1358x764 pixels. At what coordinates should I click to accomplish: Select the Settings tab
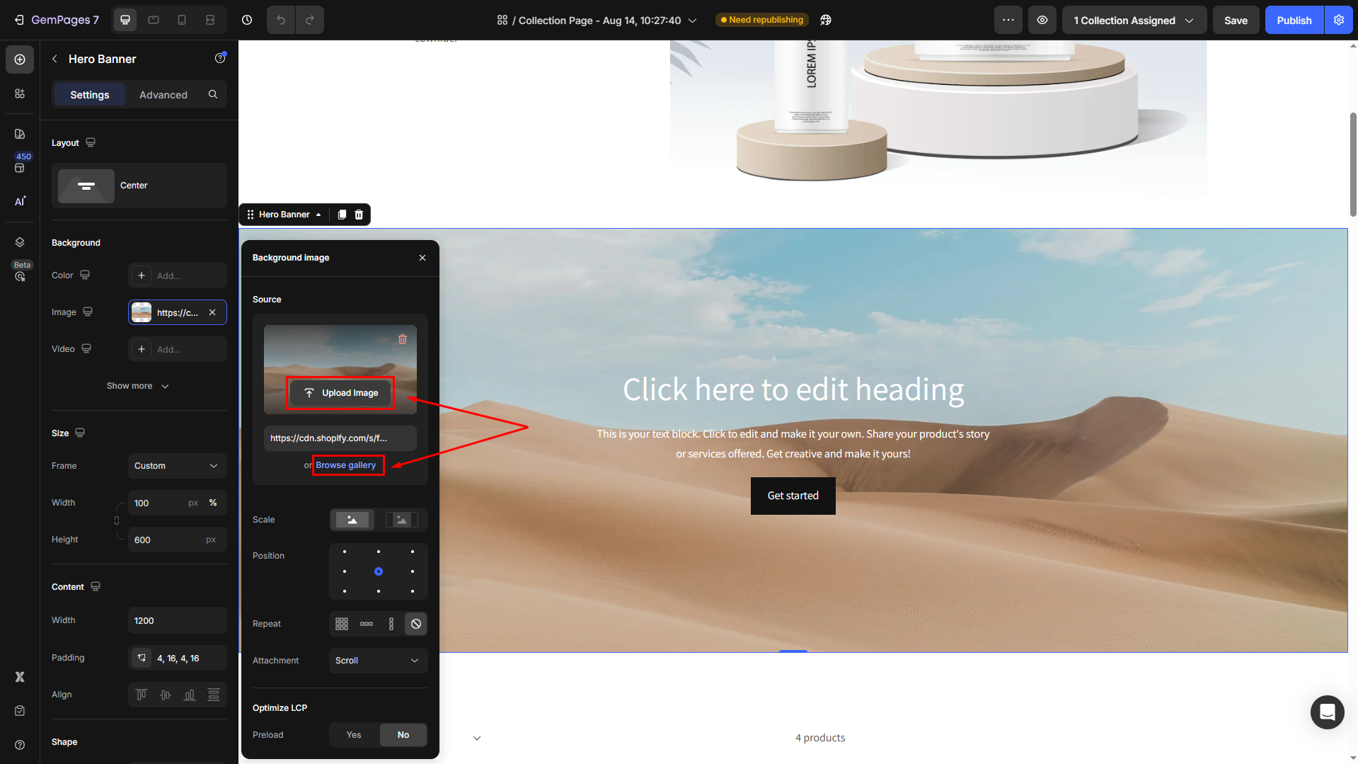coord(90,95)
